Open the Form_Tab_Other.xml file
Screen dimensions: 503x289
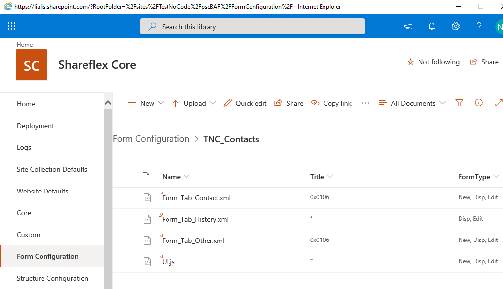point(193,241)
